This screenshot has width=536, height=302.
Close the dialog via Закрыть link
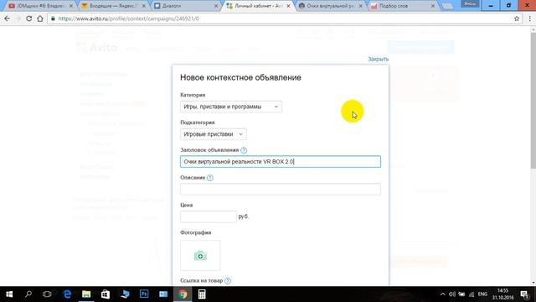pyautogui.click(x=378, y=60)
